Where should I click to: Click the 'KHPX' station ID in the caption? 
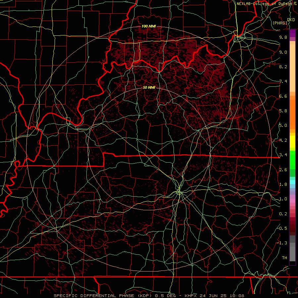tap(191, 296)
